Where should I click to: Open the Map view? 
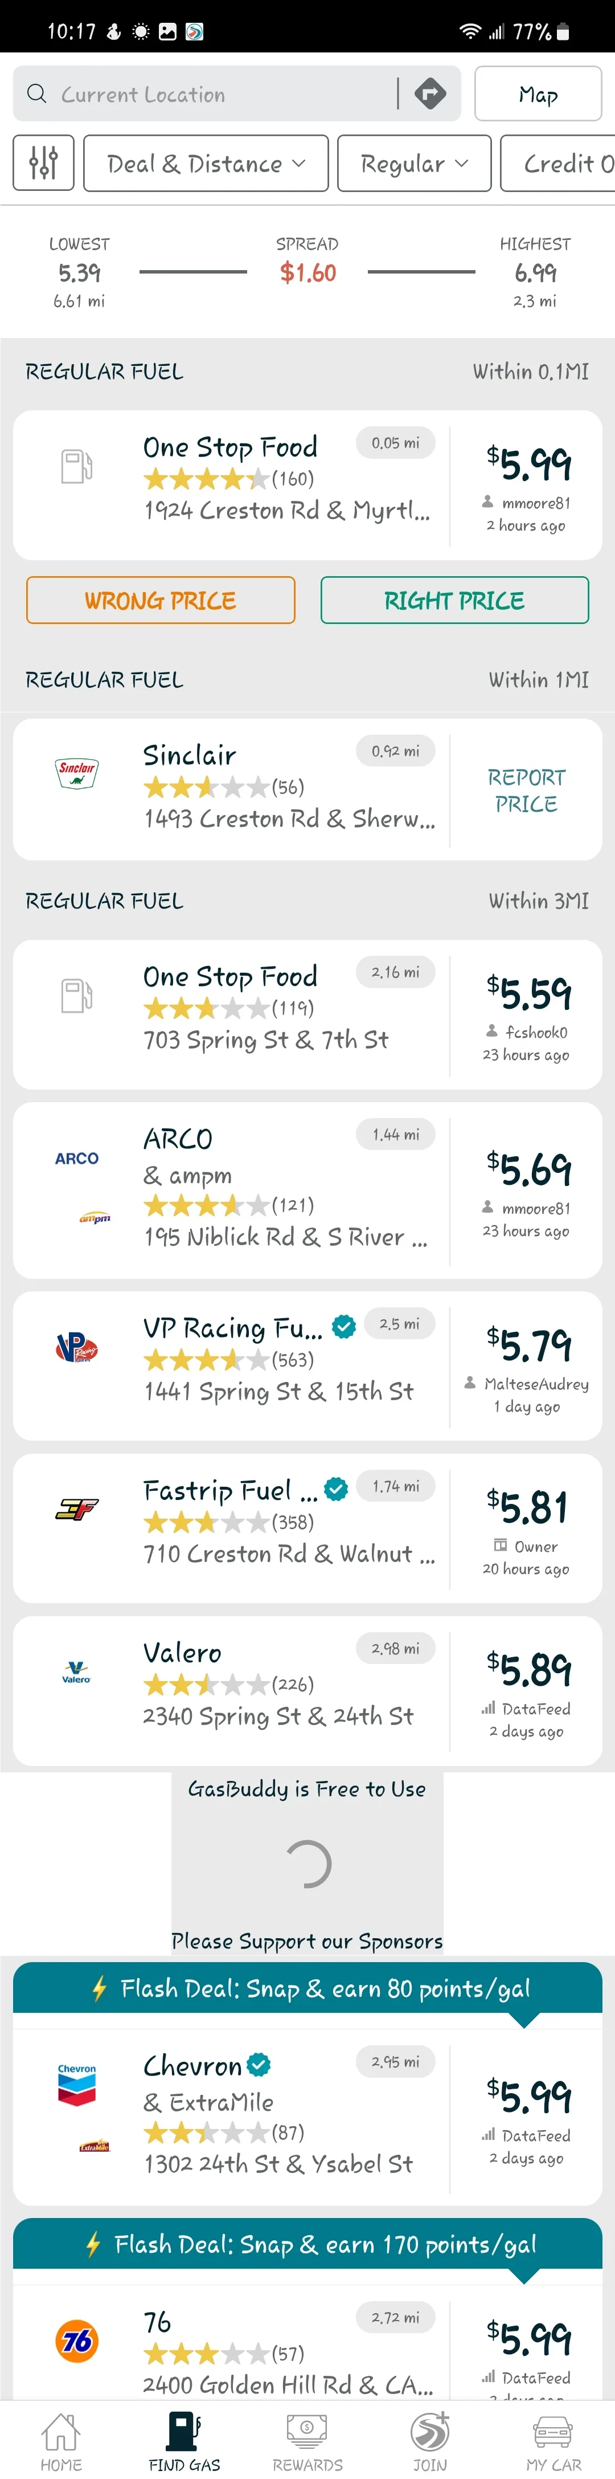[538, 93]
